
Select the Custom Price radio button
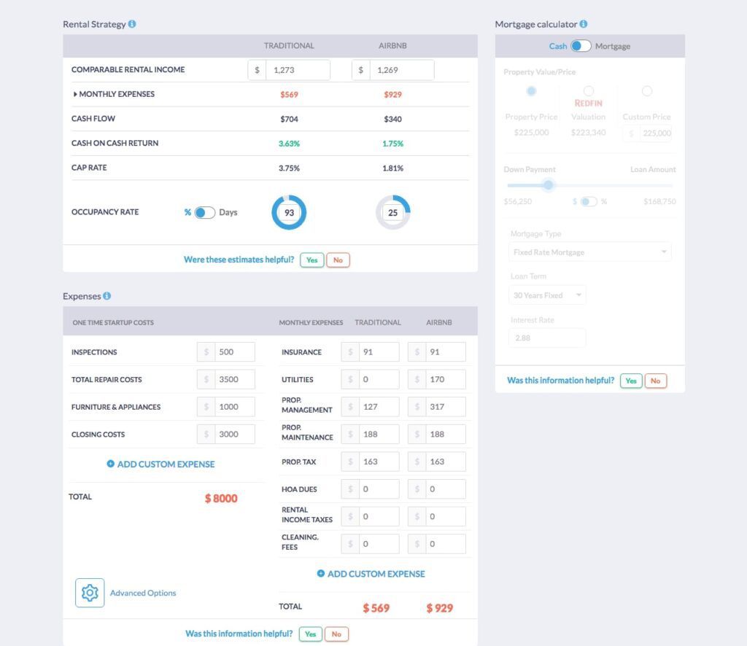point(647,90)
